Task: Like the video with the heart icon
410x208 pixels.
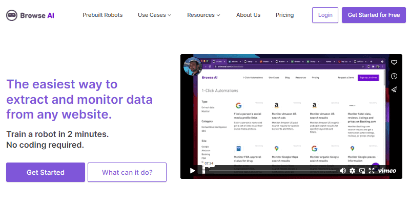Action: pos(394,62)
